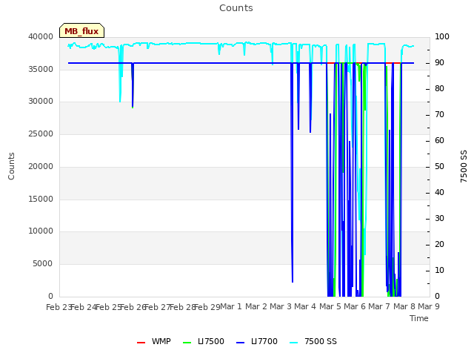Toggle the WMP series legend label
The width and height of the screenshot is (474, 356).
(x=161, y=341)
